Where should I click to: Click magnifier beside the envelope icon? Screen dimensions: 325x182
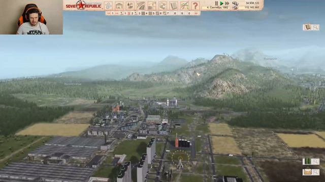click(315, 172)
